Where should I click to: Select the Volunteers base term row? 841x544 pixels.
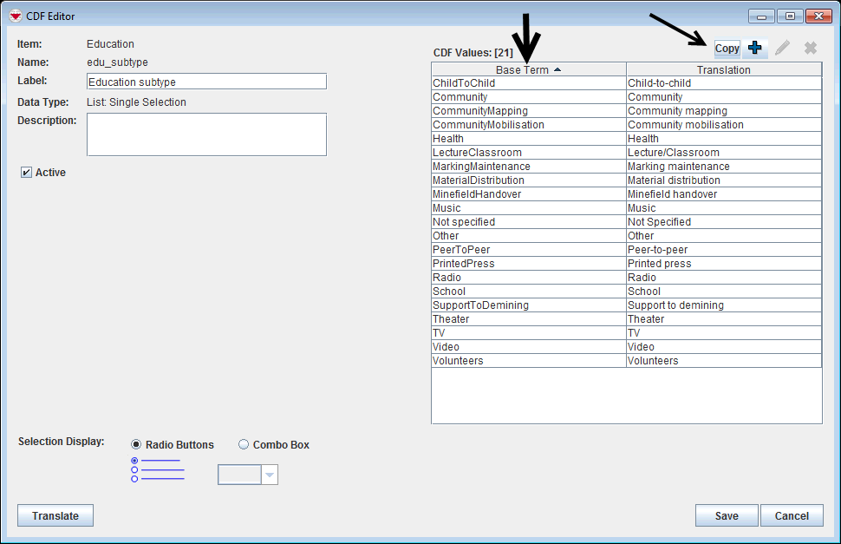coord(528,361)
